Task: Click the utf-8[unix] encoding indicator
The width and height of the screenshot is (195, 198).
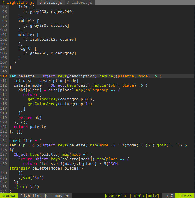Action: (147, 196)
